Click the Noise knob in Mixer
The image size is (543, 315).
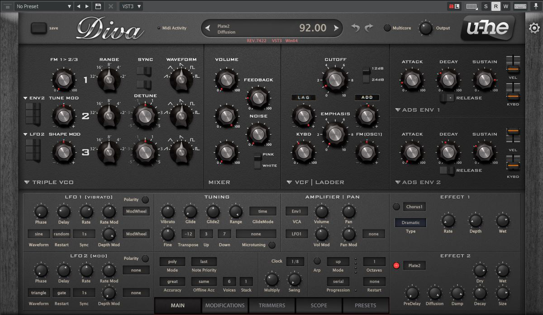(258, 134)
